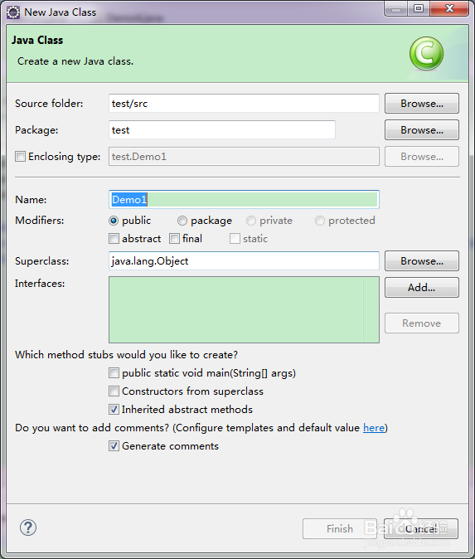Minimize the New Java Class window
Screen dimensions: 475x559
coord(396,8)
